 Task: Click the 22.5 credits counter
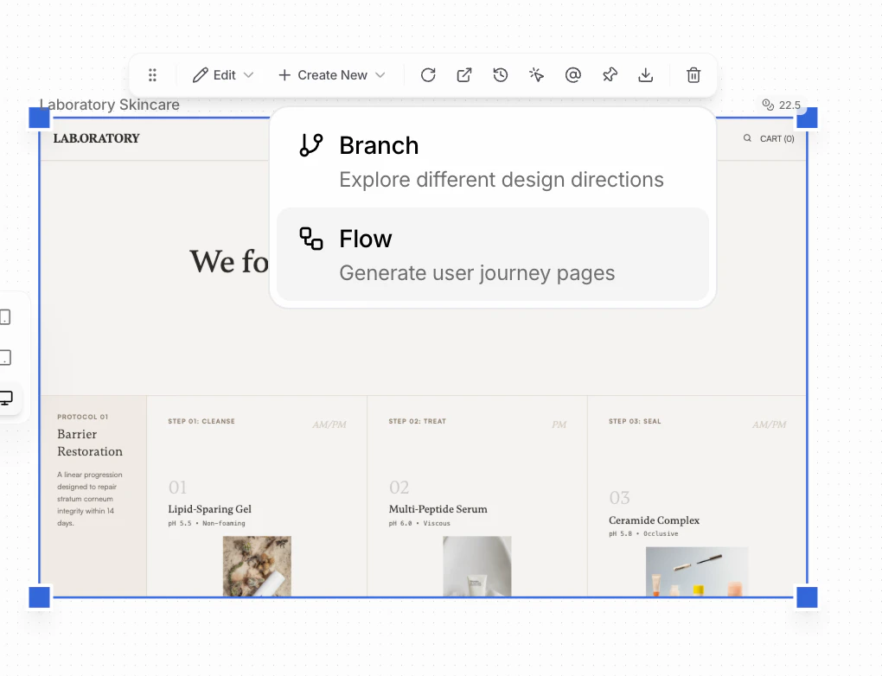point(780,105)
